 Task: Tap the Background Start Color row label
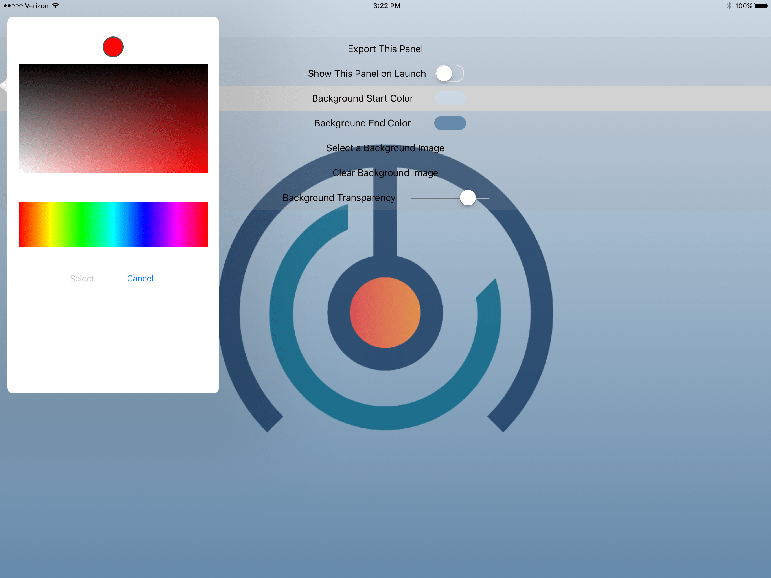[362, 98]
